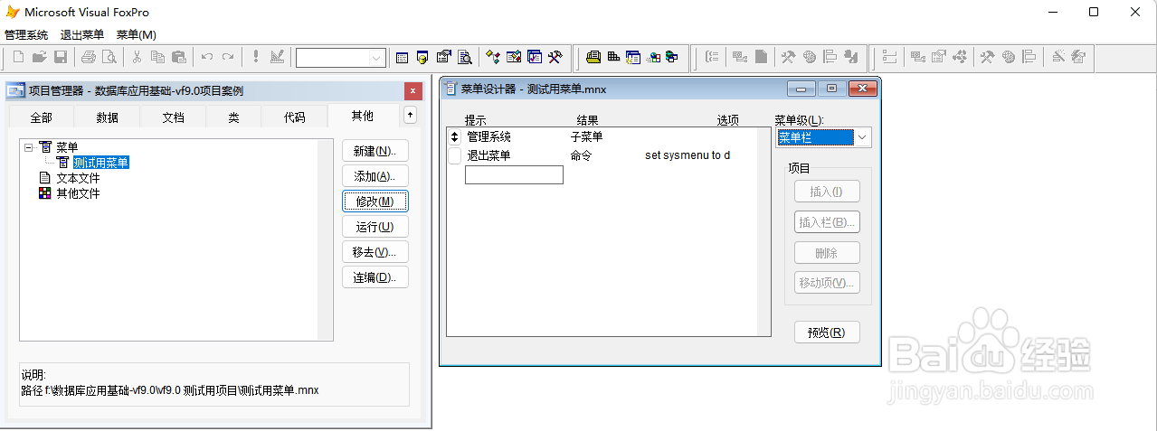This screenshot has width=1157, height=431.
Task: Open the Properties window toolbar icon
Action: pos(444,57)
